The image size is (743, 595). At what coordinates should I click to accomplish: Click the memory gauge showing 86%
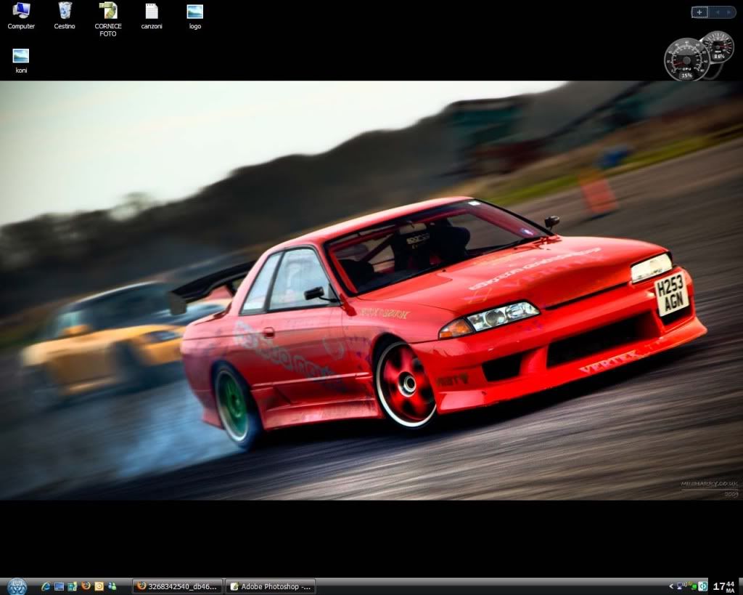[x=718, y=46]
